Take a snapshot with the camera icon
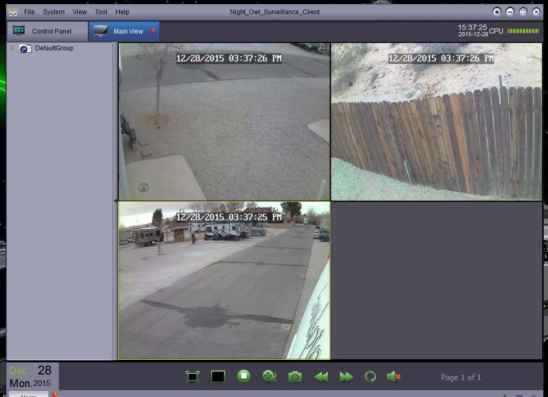Viewport: 548px width, 397px height. point(295,377)
